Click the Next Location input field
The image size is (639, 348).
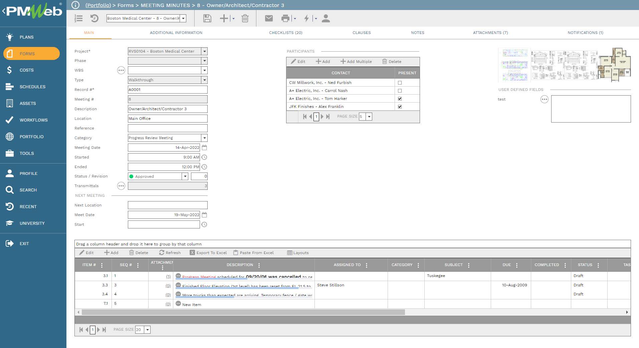[x=167, y=205]
